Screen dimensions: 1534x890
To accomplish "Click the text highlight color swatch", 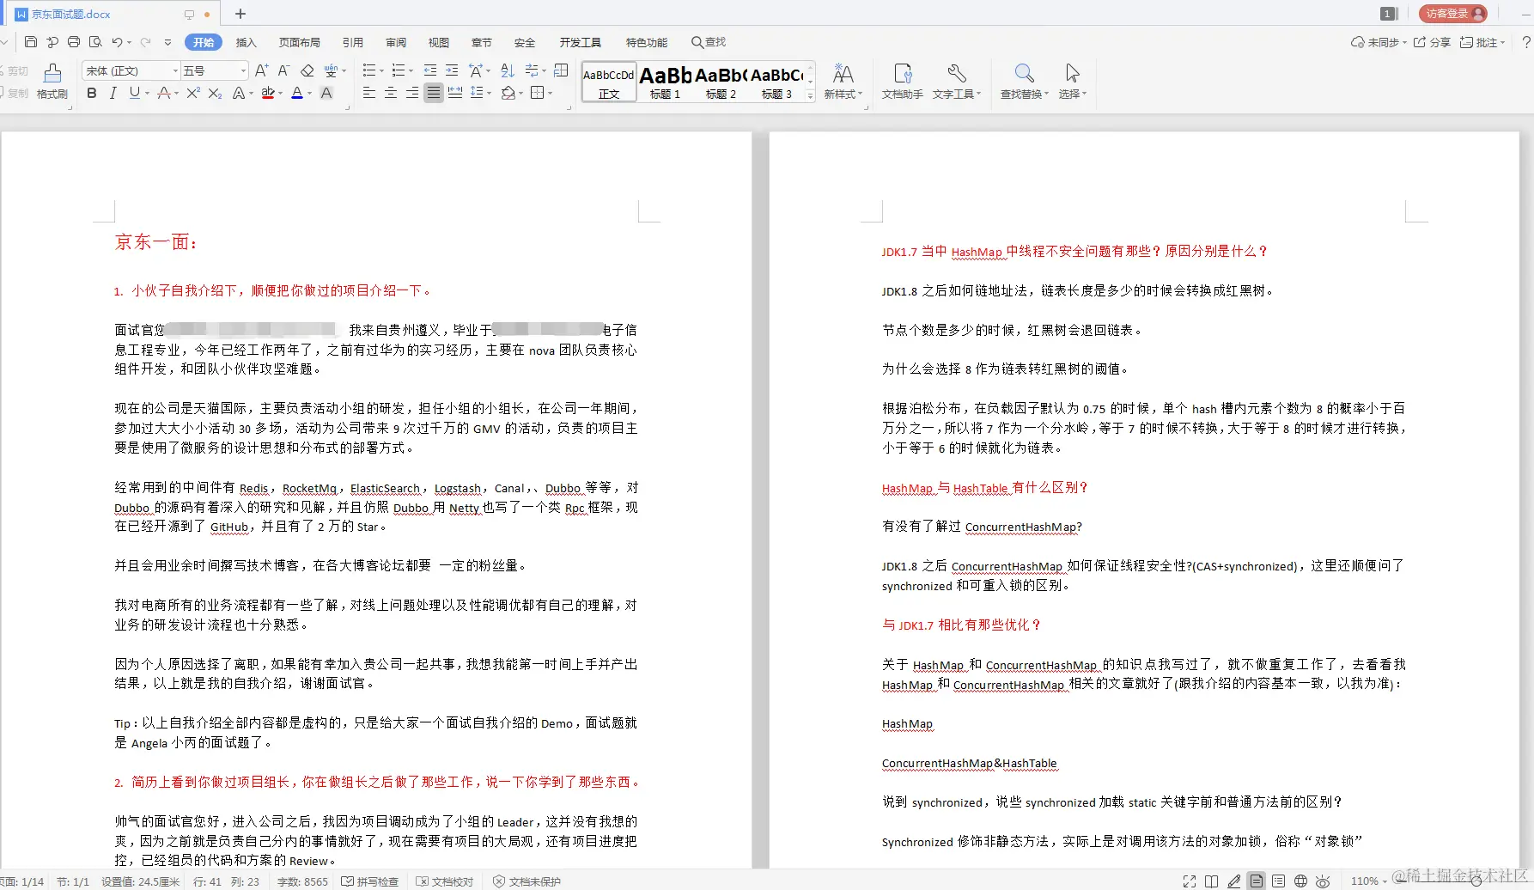I will 268,93.
